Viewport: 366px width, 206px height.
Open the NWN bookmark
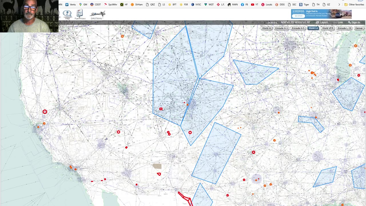pyautogui.click(x=233, y=5)
